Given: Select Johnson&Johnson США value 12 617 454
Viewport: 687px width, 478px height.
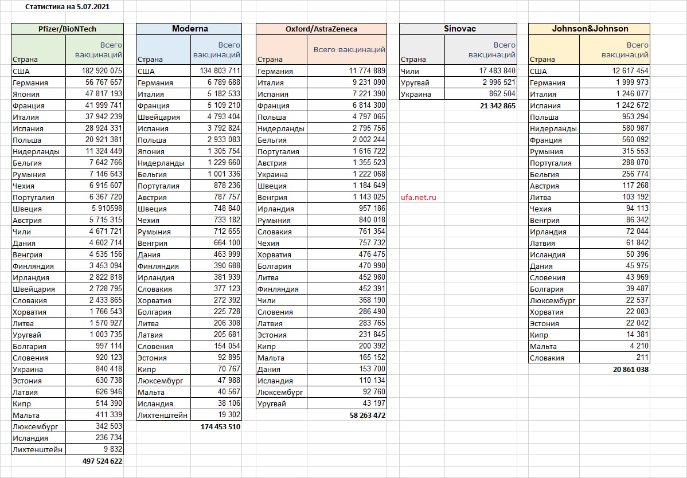Looking at the screenshot, I should point(615,71).
